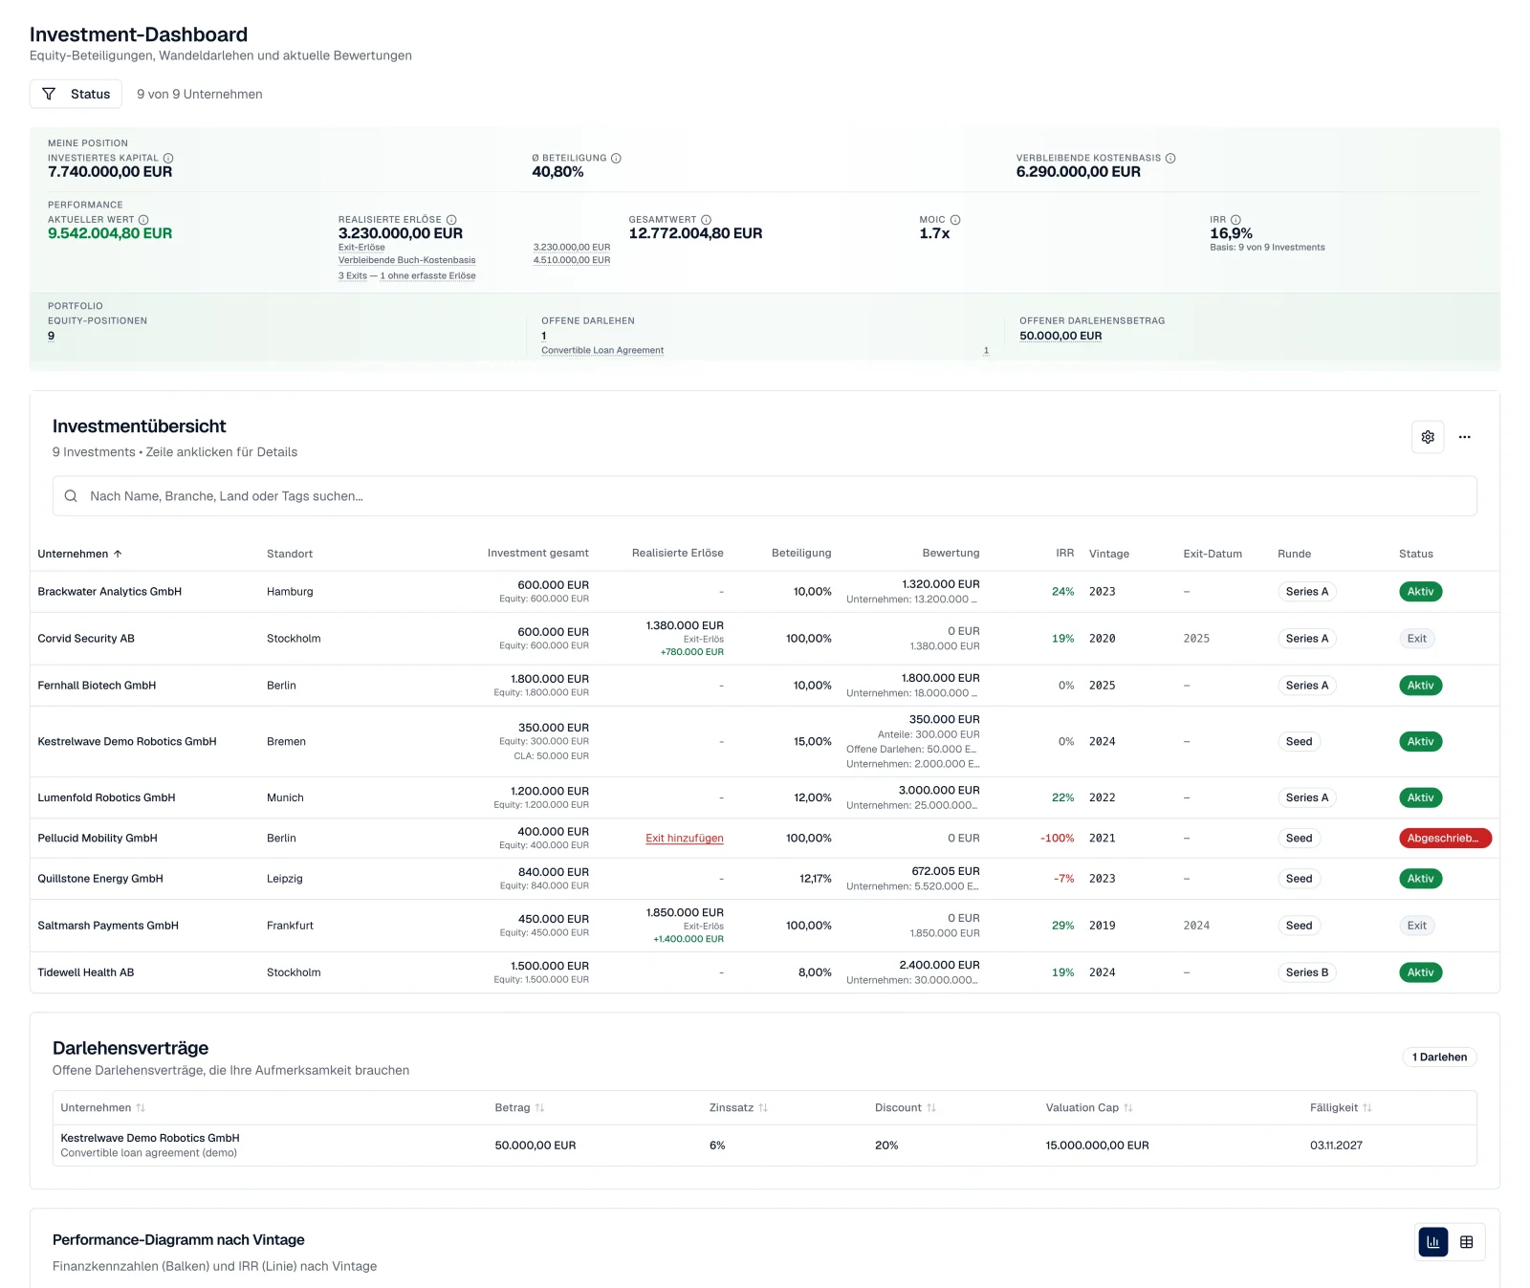
Task: Open Lumenfold Robotics GmbH row
Action: point(765,797)
